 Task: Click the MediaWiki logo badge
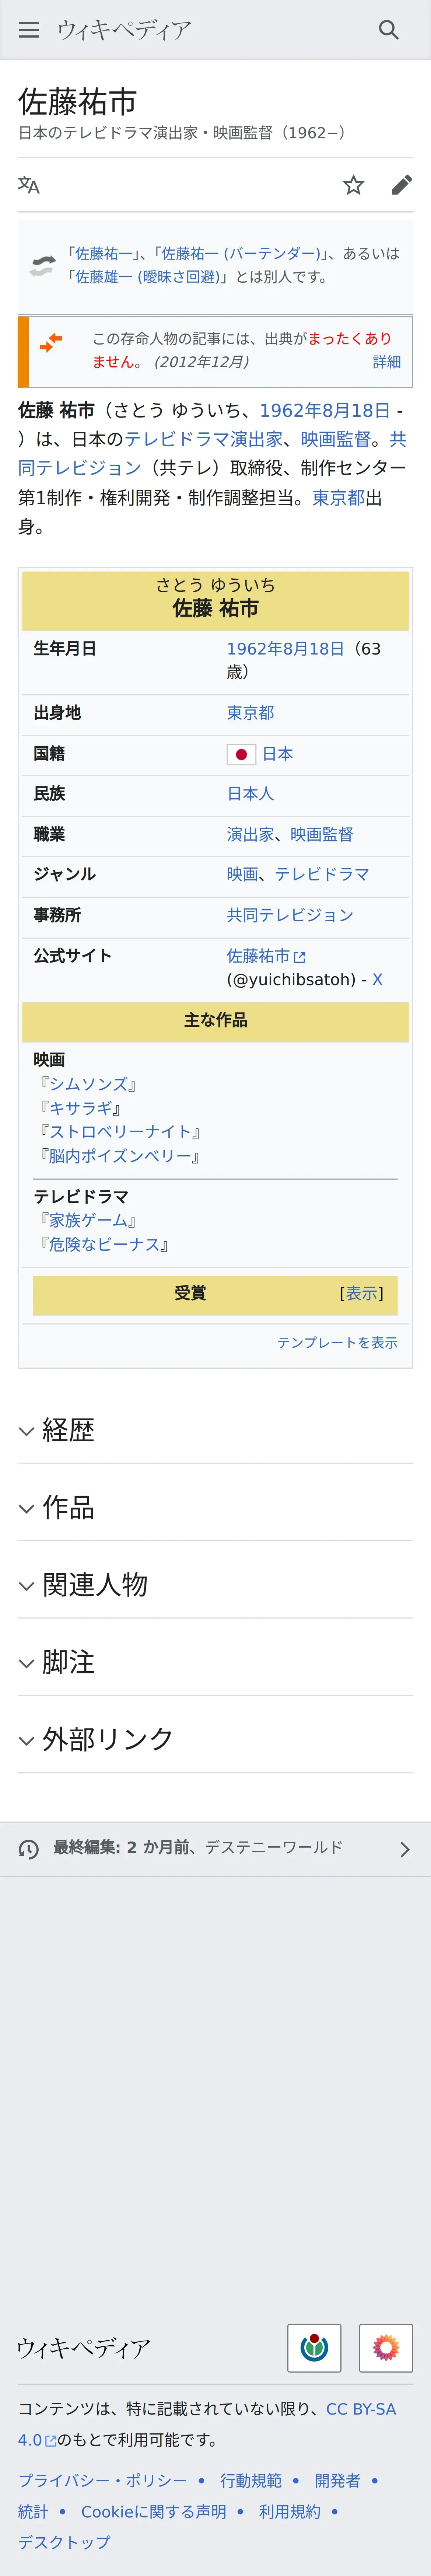coord(386,2347)
